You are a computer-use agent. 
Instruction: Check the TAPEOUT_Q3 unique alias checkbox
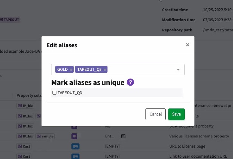pos(54,93)
